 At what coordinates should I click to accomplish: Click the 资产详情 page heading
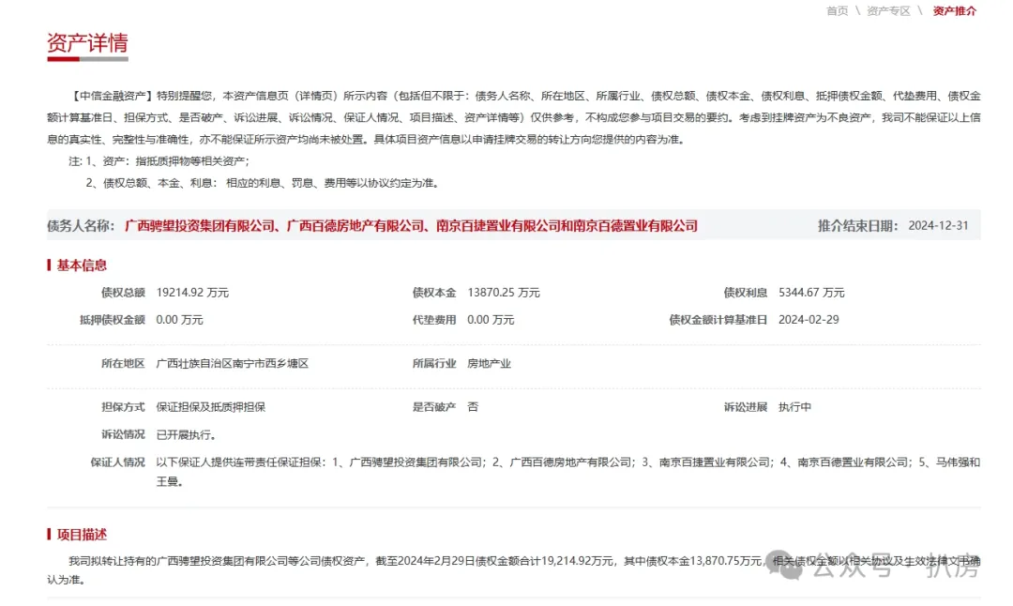[87, 43]
